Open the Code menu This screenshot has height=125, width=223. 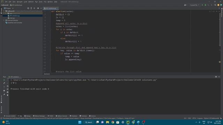point(25,2)
